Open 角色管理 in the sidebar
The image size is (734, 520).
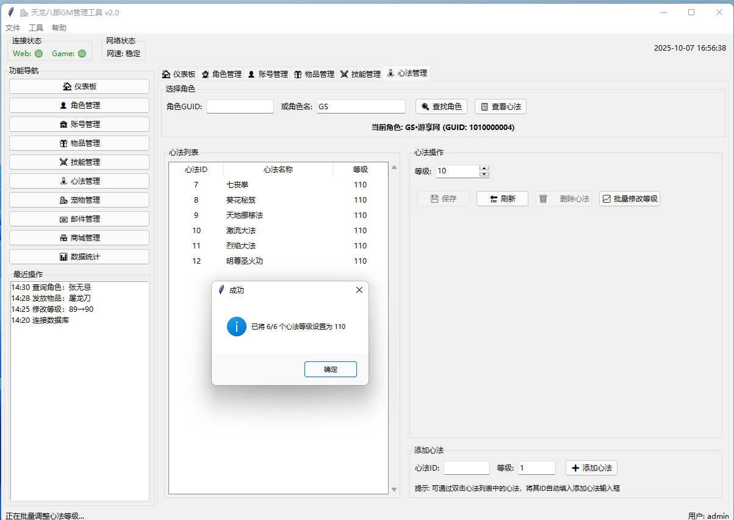pos(79,106)
